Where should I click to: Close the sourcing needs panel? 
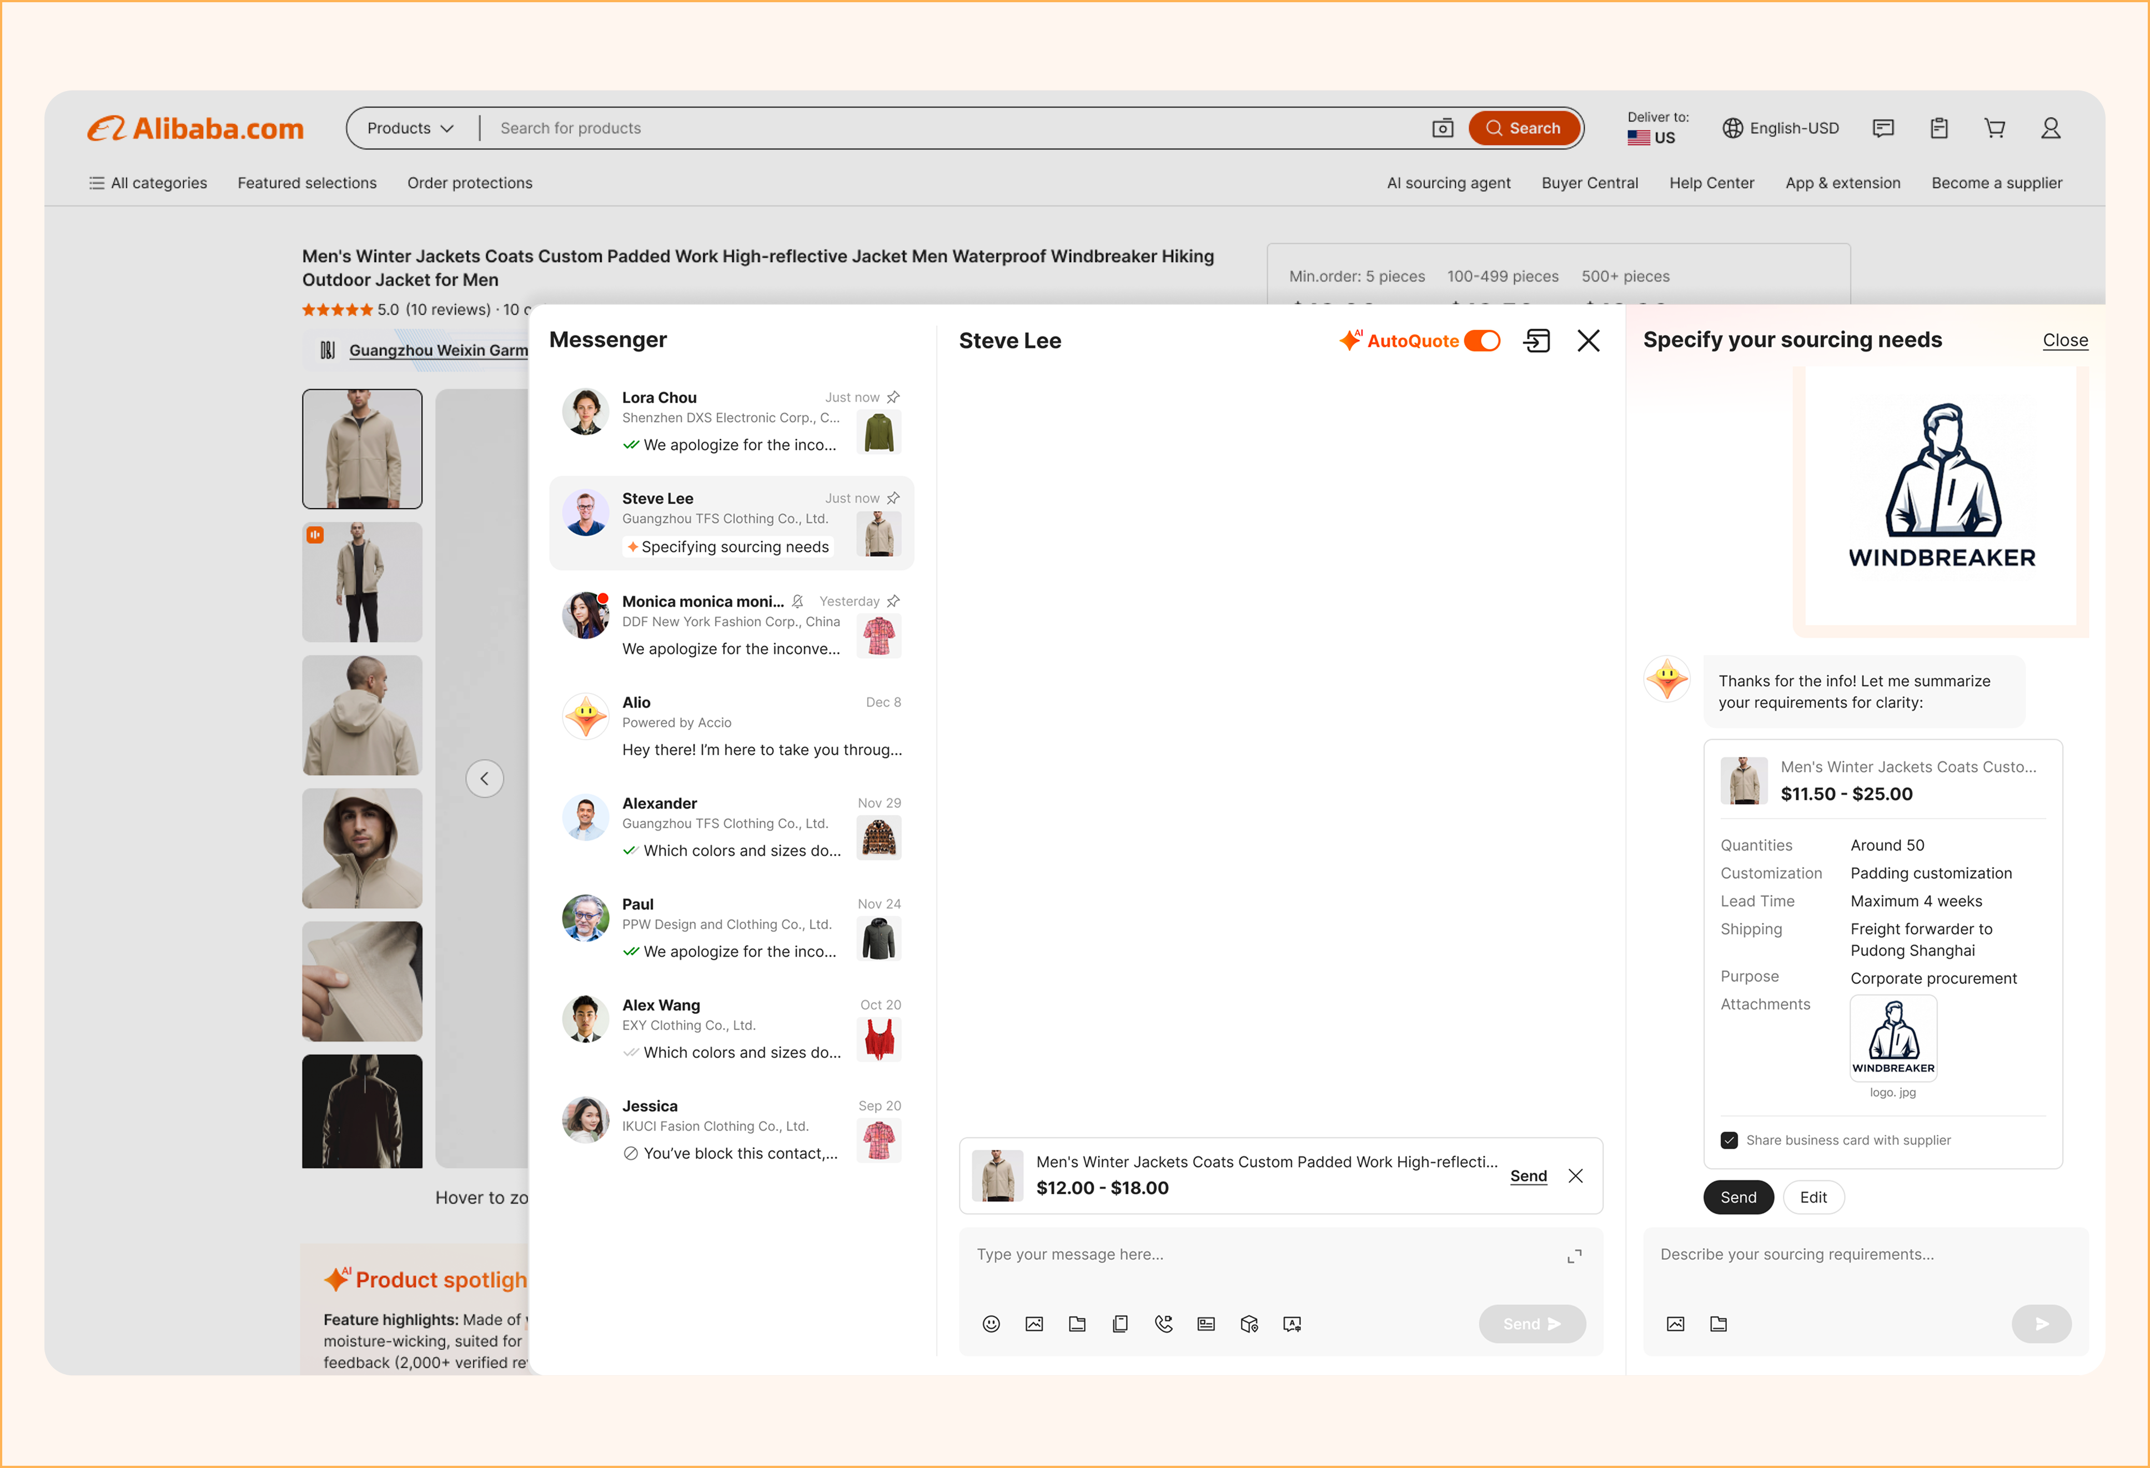[2065, 340]
